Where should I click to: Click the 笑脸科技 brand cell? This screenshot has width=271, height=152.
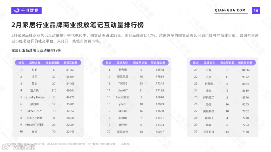click(x=209, y=111)
